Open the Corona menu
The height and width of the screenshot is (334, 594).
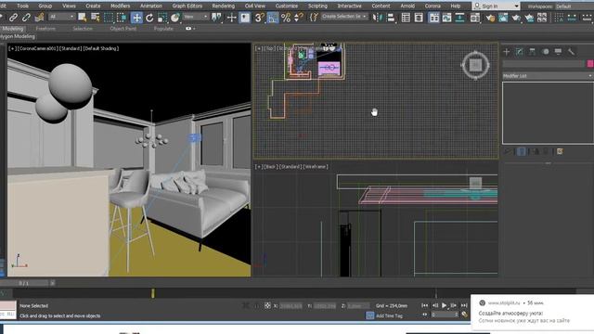pos(433,6)
